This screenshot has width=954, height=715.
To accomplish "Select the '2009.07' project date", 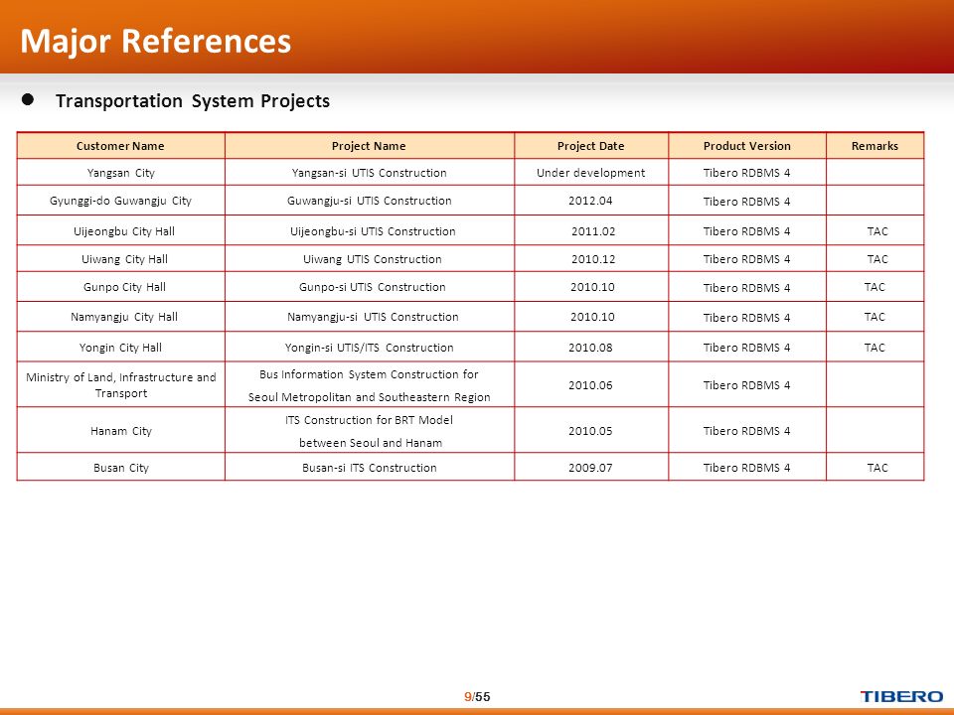I will click(x=590, y=468).
